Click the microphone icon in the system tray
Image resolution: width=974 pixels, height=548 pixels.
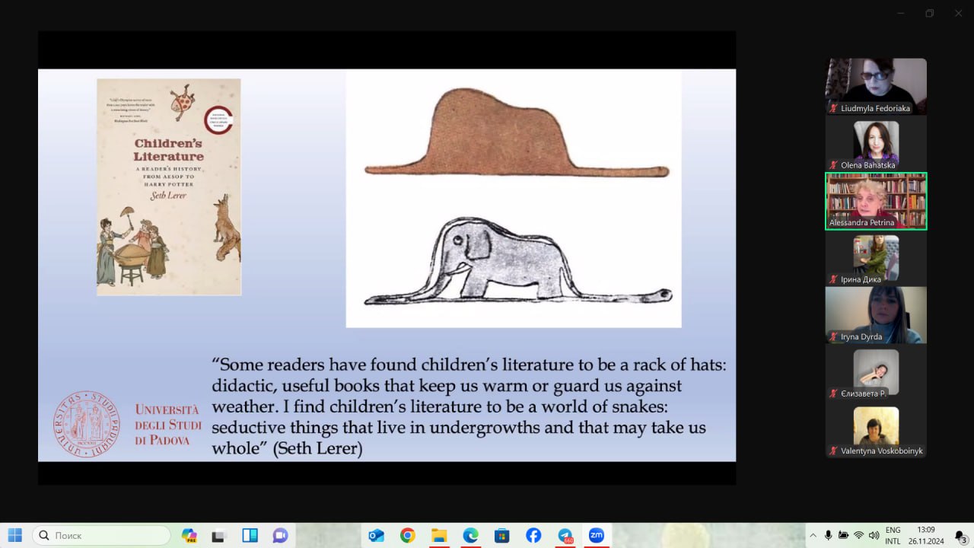click(x=828, y=535)
